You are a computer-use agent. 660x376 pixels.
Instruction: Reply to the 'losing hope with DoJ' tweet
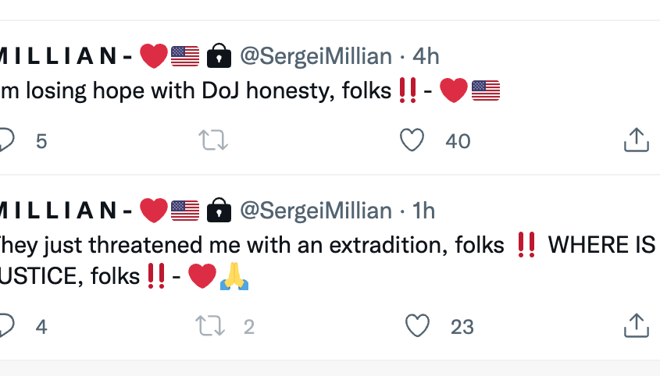(6, 140)
